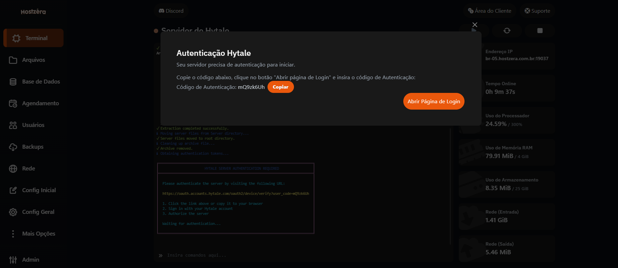Screen dimensions: 618x268
Task: Click the Terminal chip icon in sidebar
Action: (x=16, y=38)
